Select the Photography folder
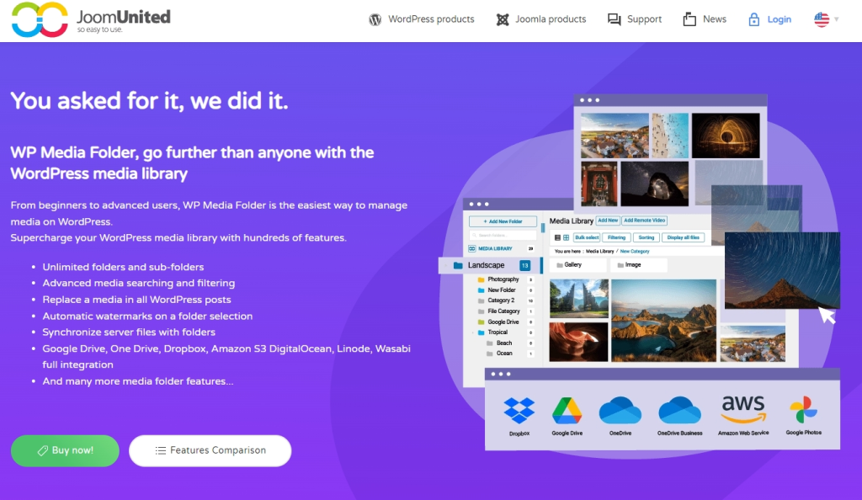 click(503, 279)
